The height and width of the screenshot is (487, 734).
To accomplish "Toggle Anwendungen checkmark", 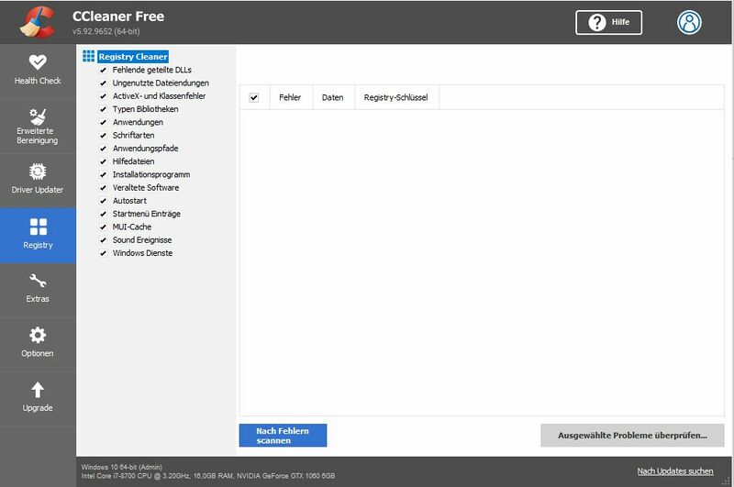I will [x=103, y=123].
